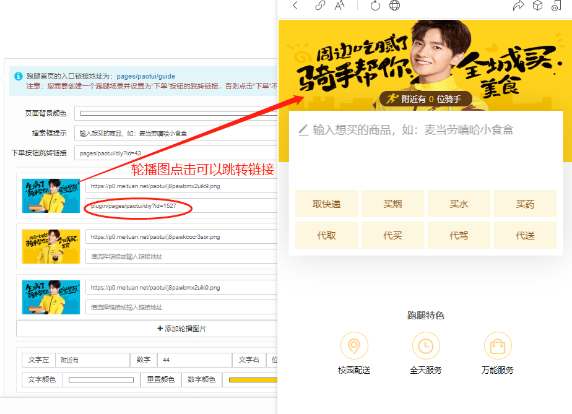Tap the top banner image in preview
The height and width of the screenshot is (414, 572).
click(425, 65)
